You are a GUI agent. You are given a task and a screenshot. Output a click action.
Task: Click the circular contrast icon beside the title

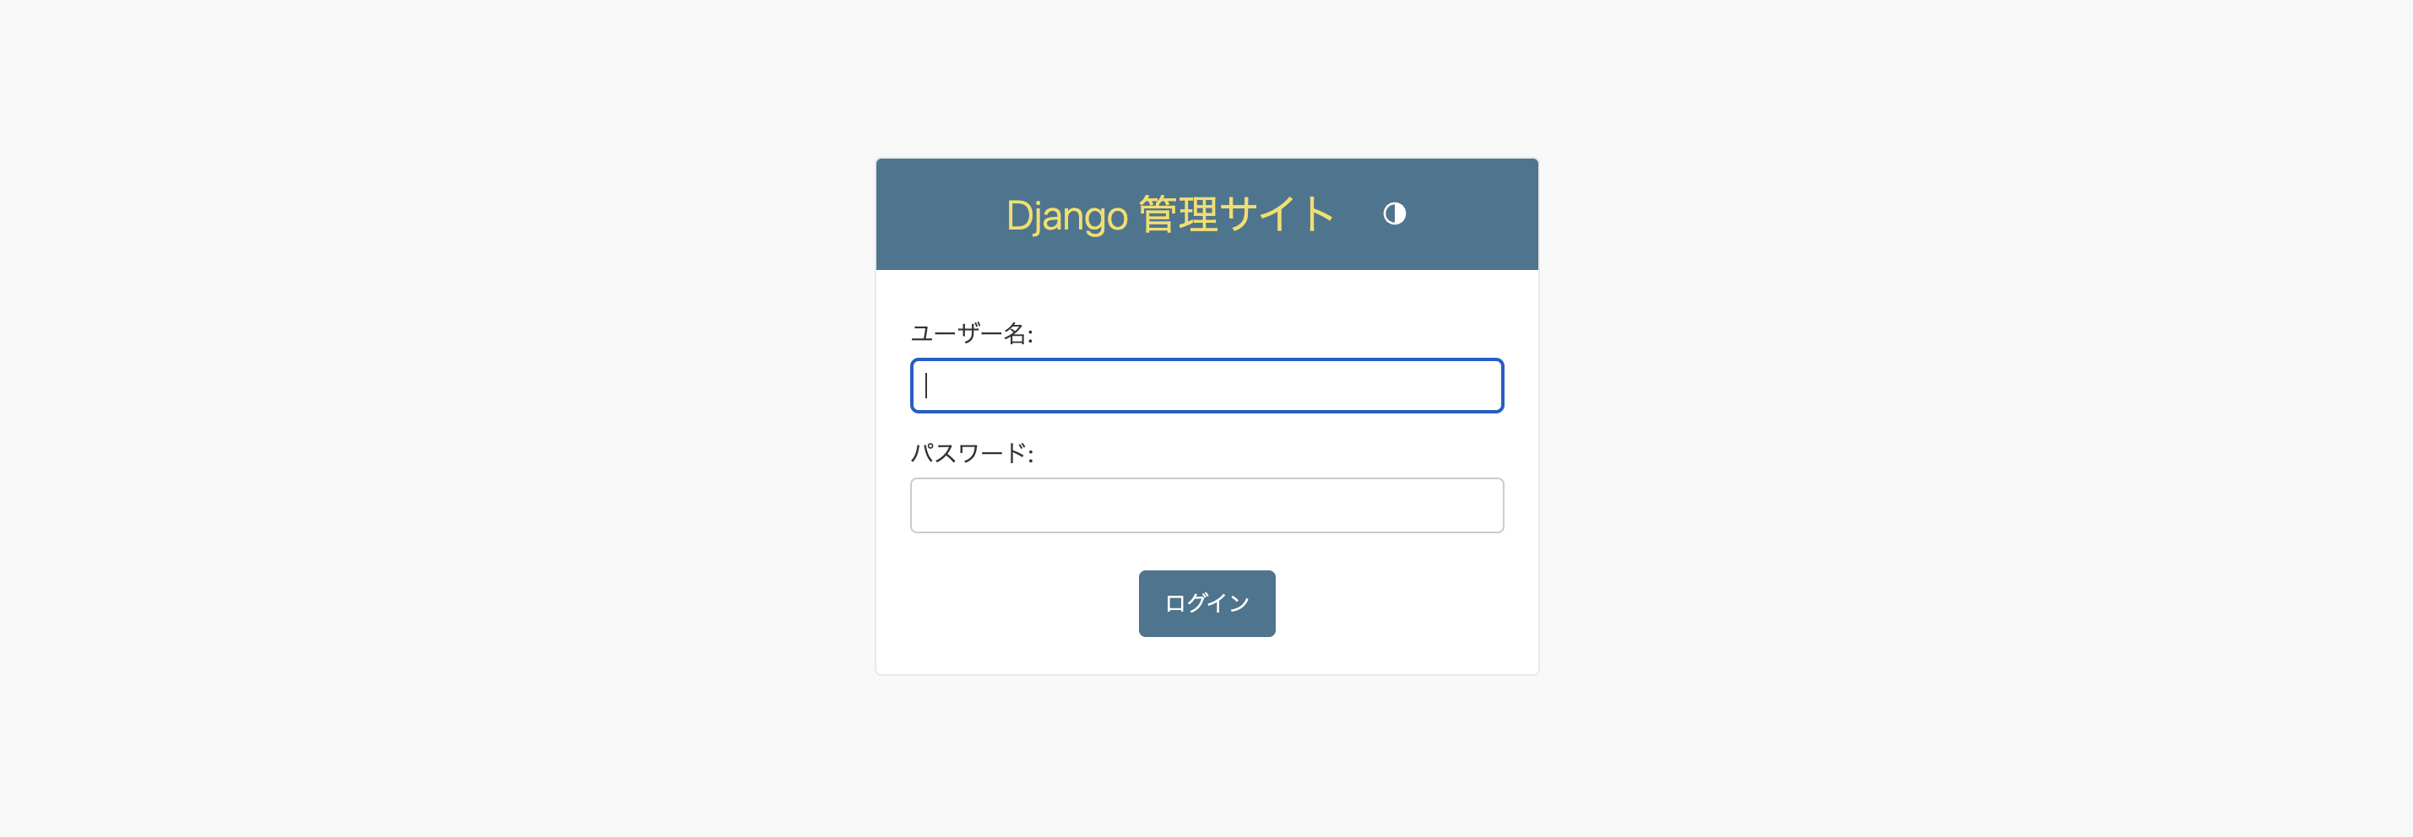(1394, 213)
